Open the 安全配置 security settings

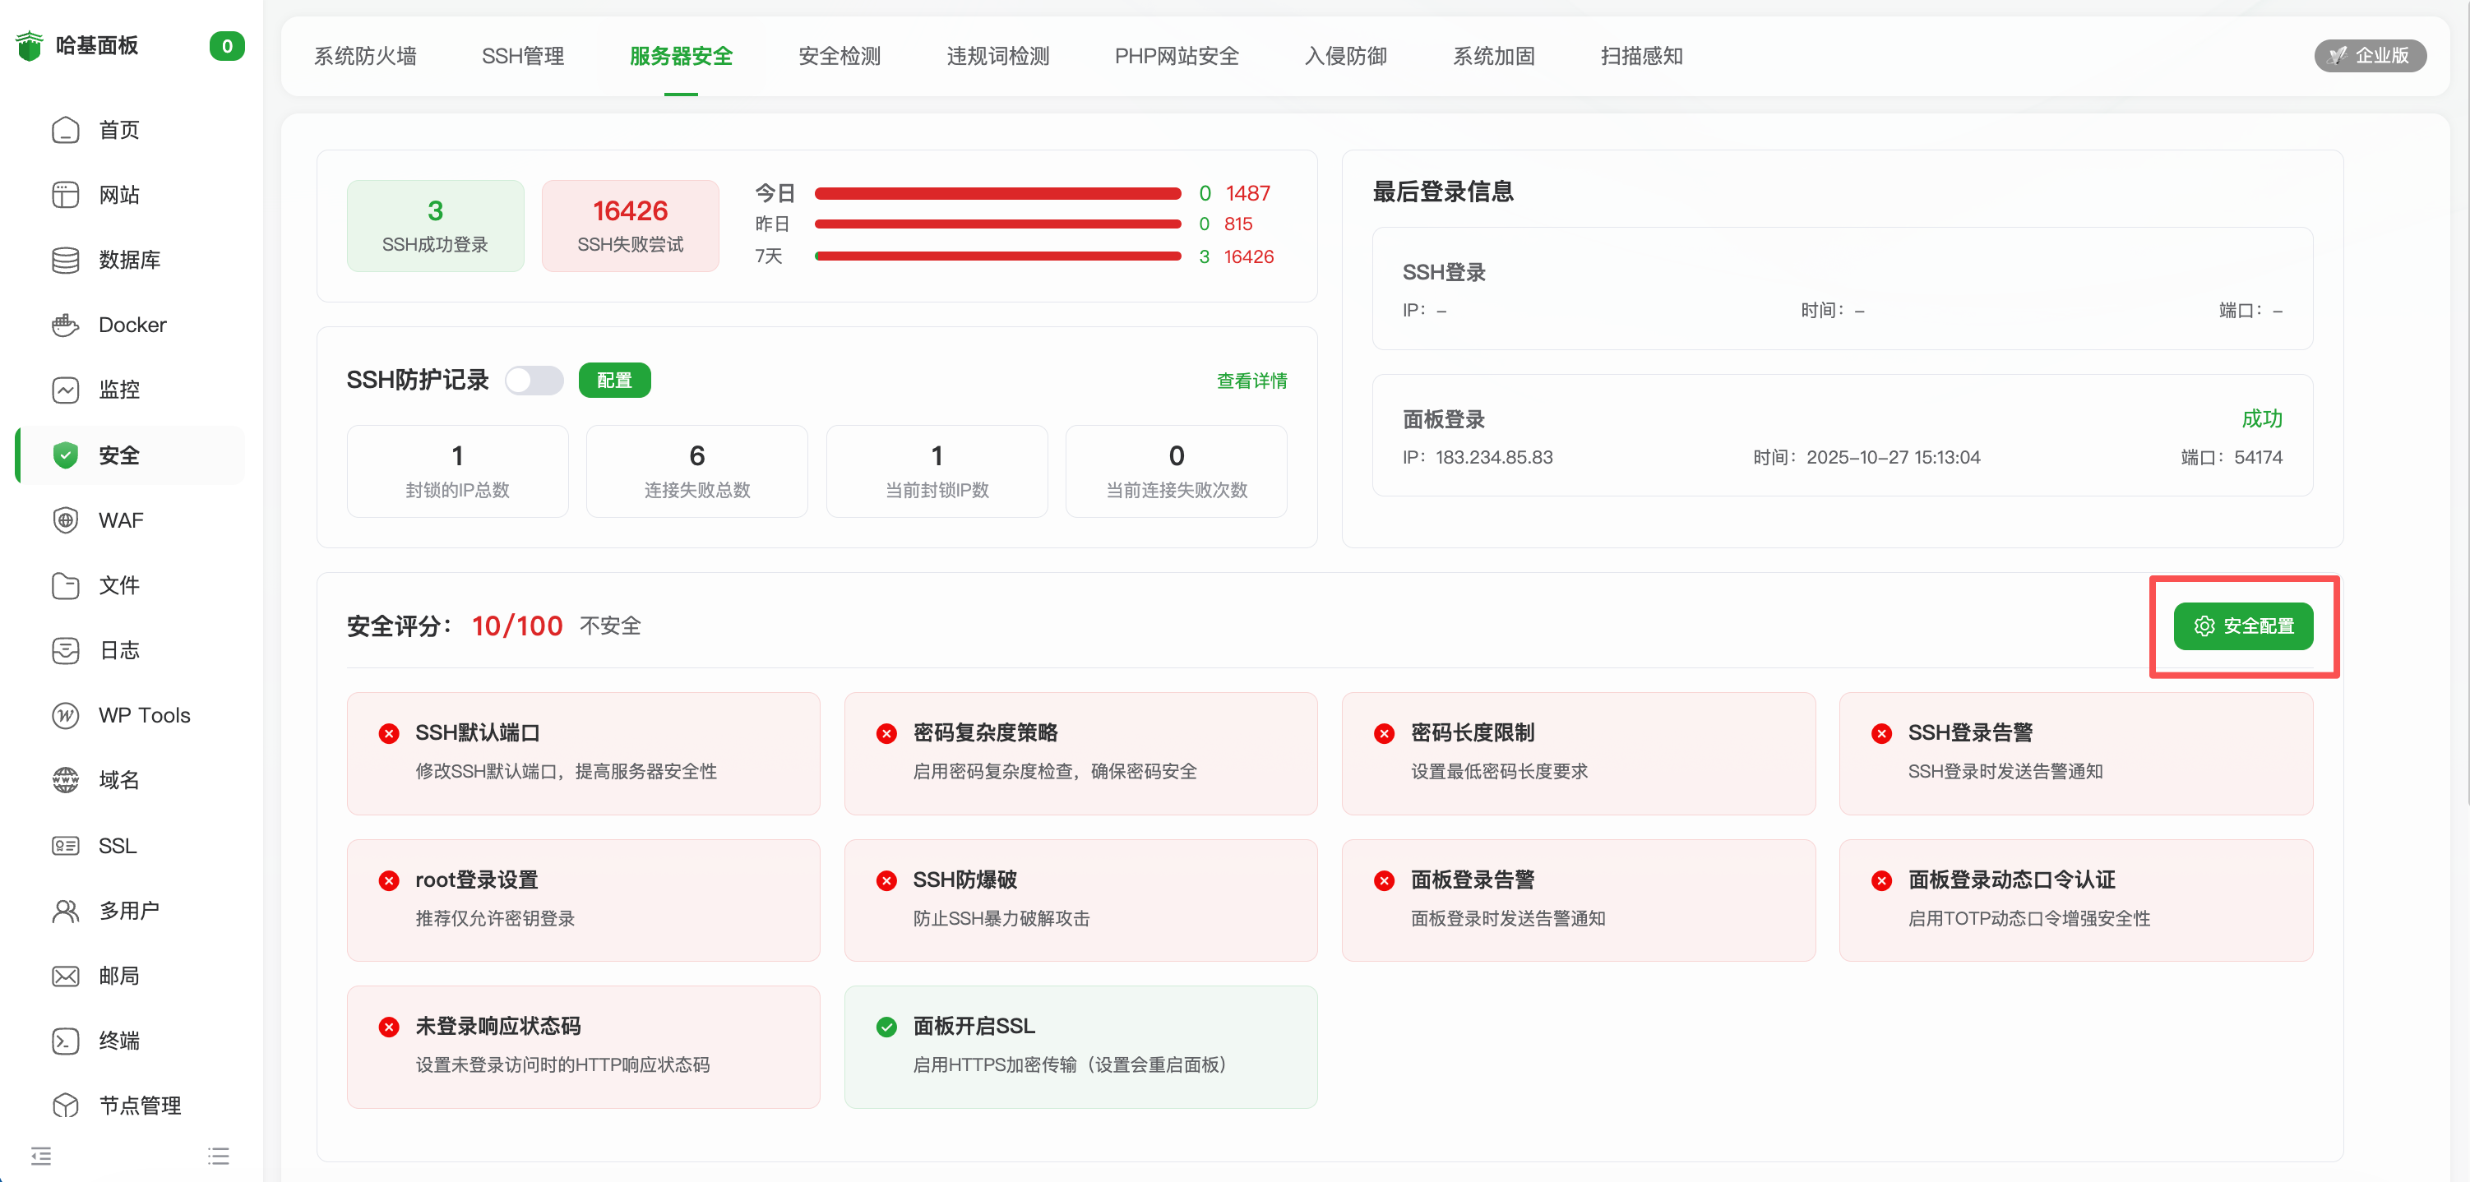2244,626
